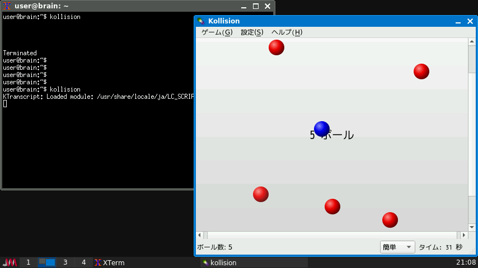Switch to workspace 4 in the taskbar
Viewport: 478px width, 268px height.
[83, 262]
